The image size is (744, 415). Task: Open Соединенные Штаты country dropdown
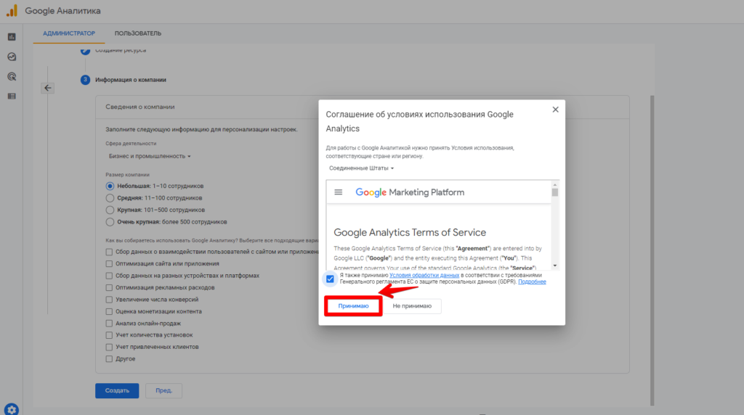coord(361,168)
